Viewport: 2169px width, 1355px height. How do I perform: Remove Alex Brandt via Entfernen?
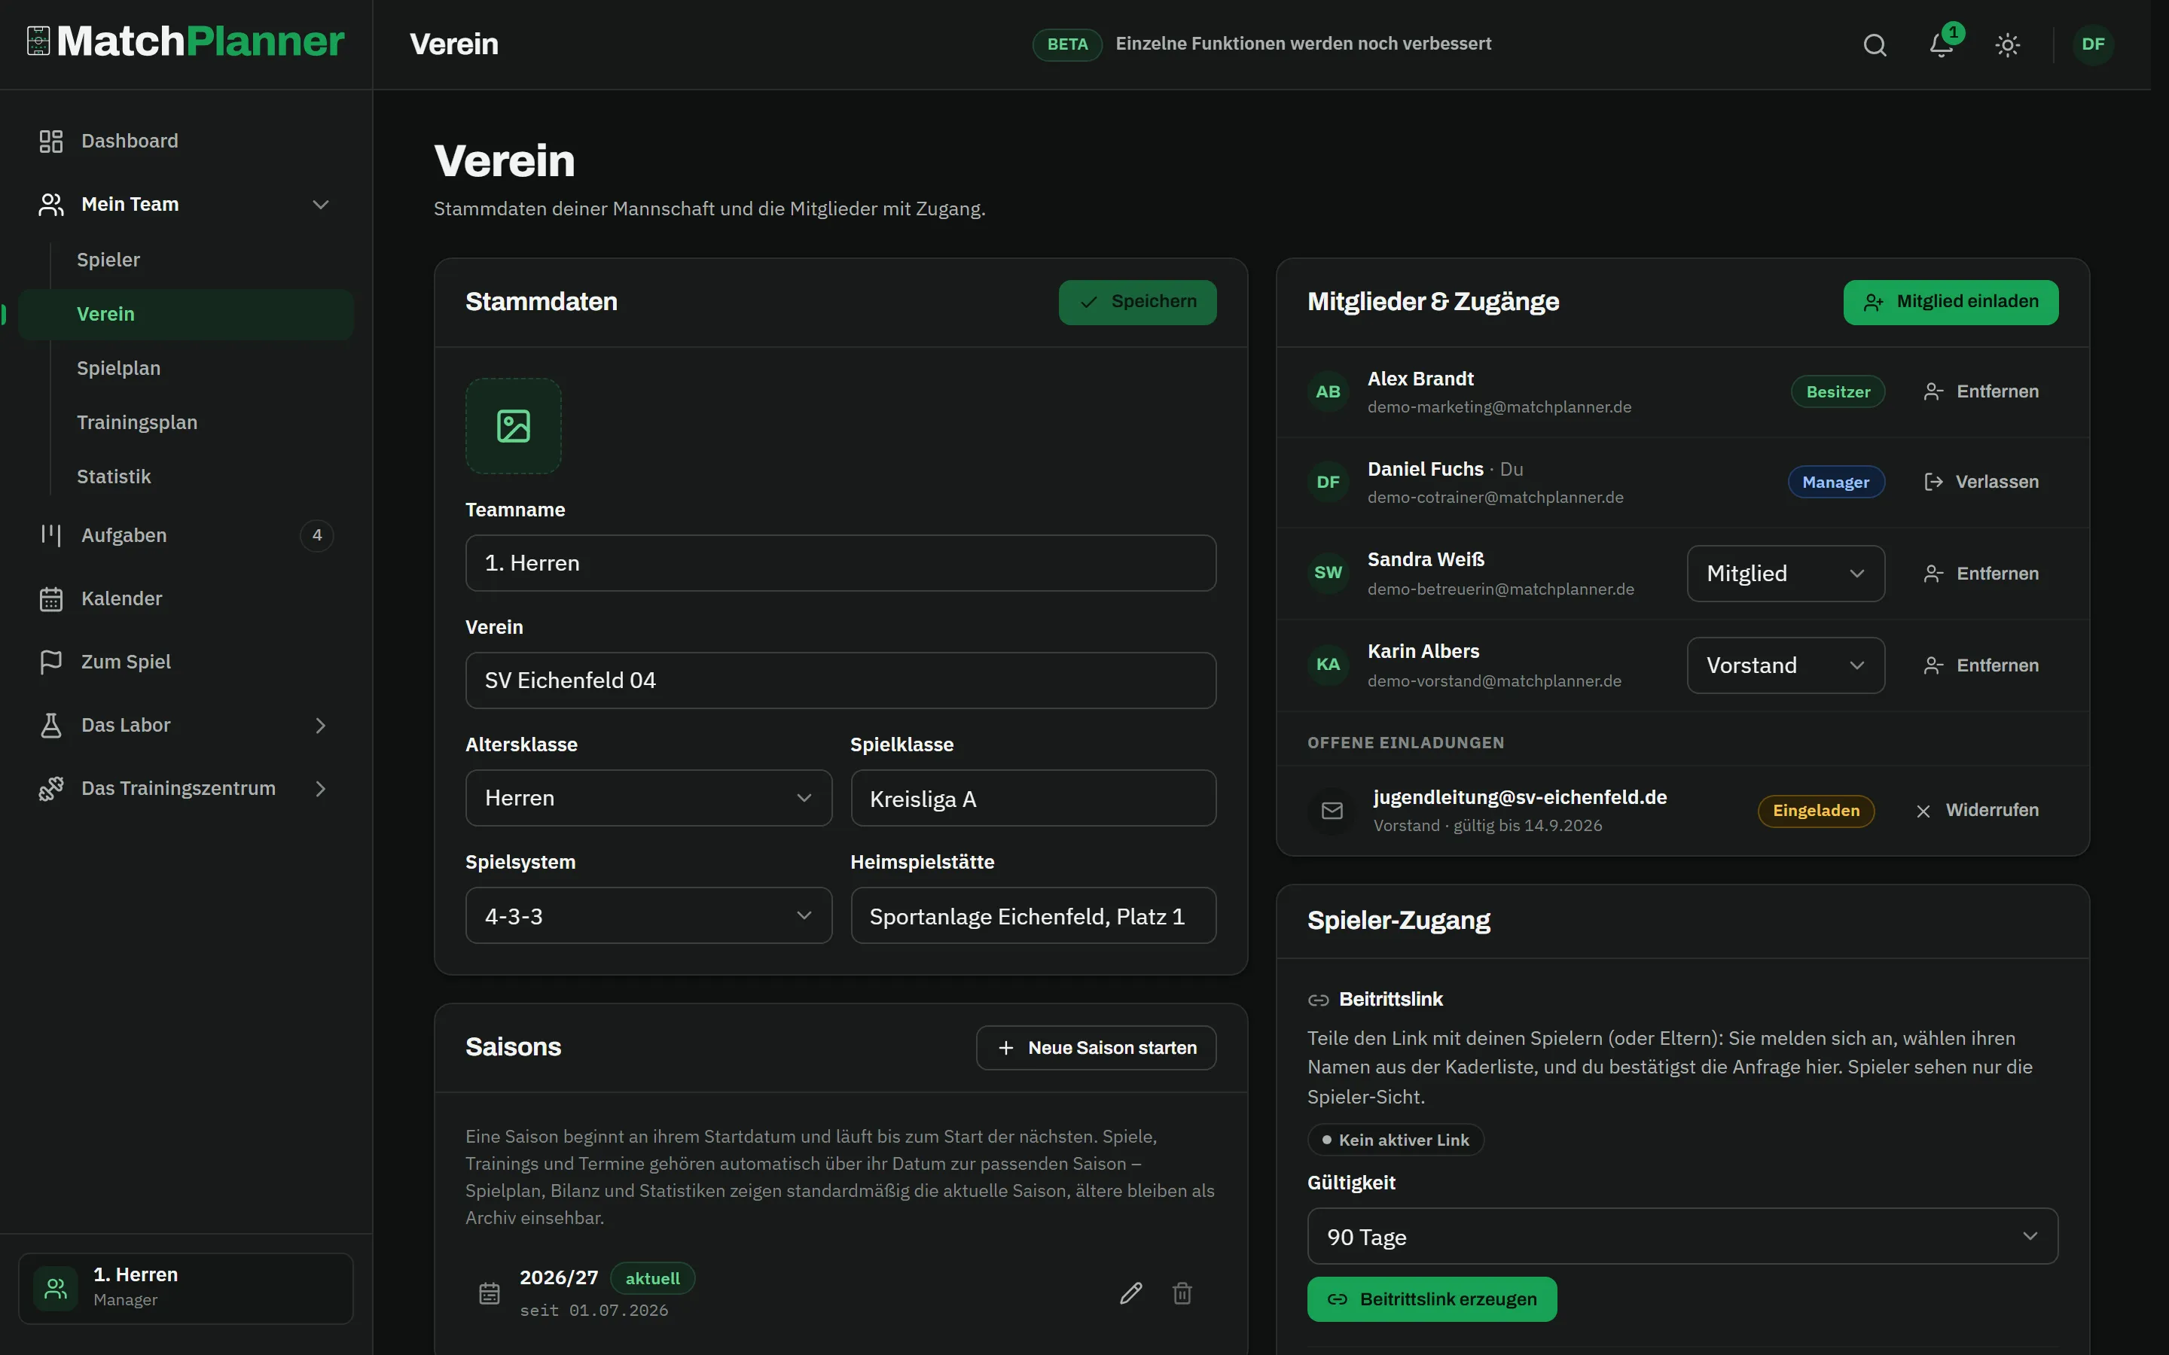click(x=1981, y=391)
